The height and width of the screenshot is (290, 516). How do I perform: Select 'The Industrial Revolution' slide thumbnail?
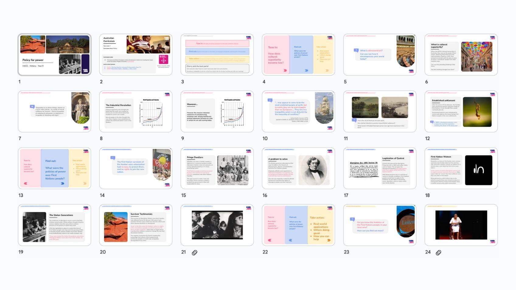[136, 111]
